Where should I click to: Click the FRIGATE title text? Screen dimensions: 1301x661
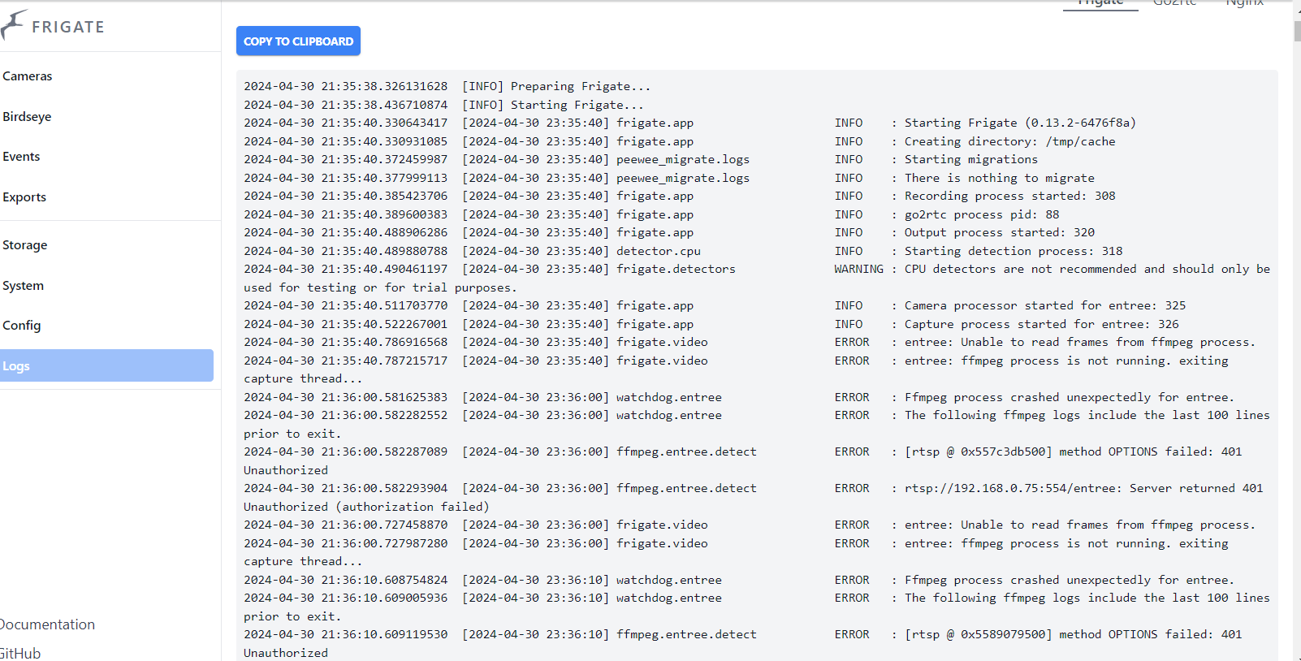pos(68,27)
